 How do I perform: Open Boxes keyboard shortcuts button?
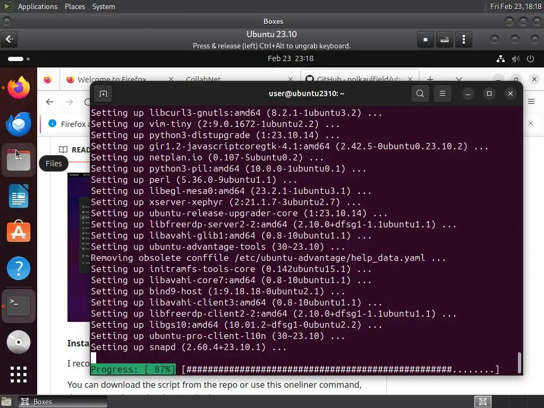[445, 39]
